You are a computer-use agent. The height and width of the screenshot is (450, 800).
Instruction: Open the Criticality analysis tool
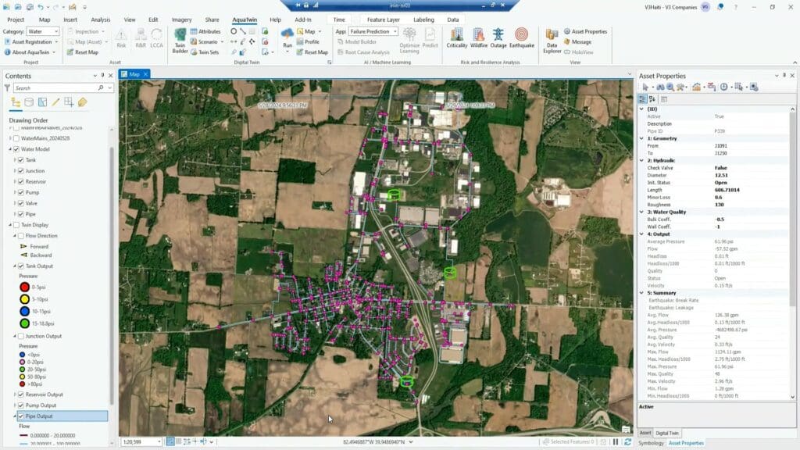(456, 37)
